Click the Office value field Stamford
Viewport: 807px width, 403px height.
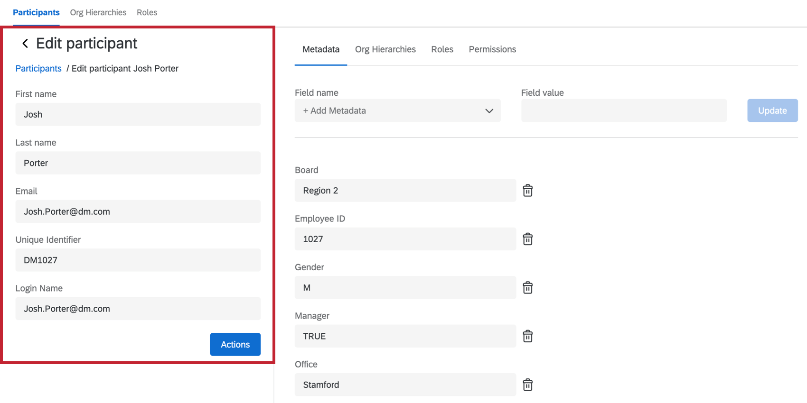tap(405, 385)
